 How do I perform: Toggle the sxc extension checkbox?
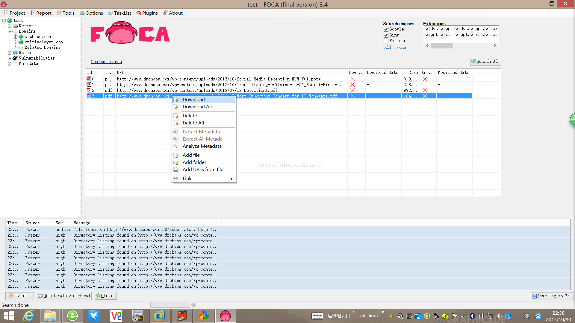tap(487, 35)
